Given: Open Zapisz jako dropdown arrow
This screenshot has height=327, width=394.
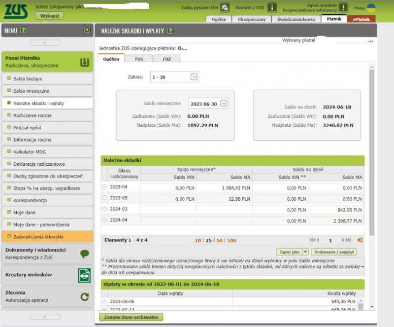Looking at the screenshot, I should tap(305, 252).
